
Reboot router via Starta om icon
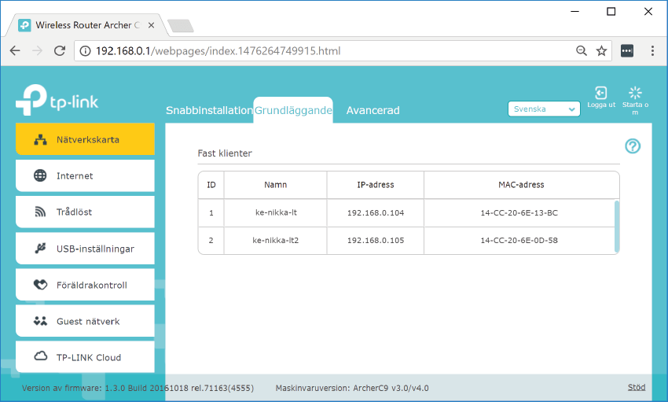[636, 93]
